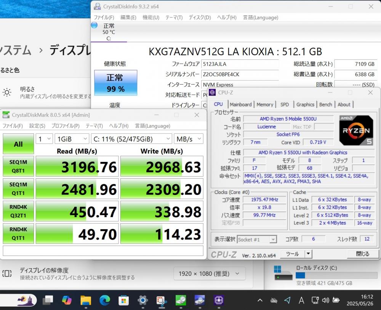Open CrystalDiskMark プロファイル(P) menu
This screenshot has height=310, width=381.
66,126
